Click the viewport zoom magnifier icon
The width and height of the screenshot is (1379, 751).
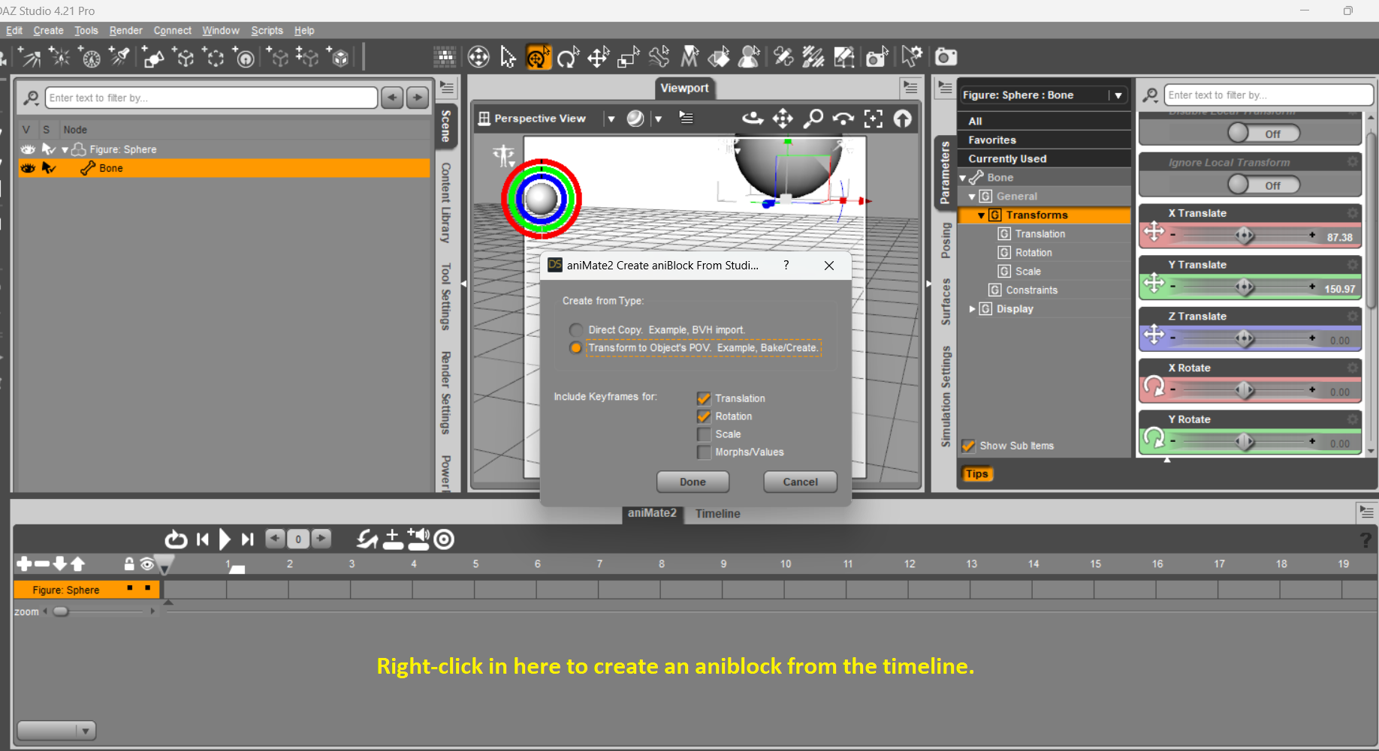(813, 119)
